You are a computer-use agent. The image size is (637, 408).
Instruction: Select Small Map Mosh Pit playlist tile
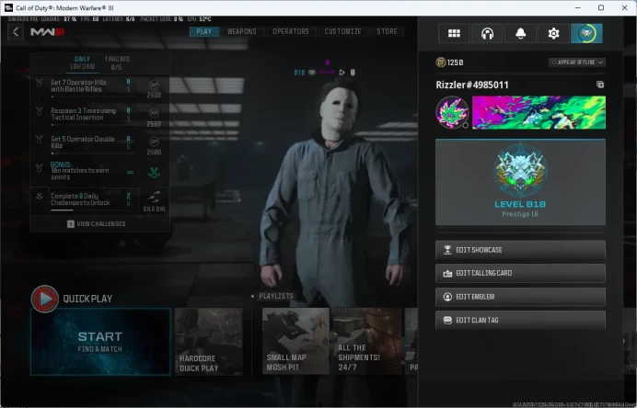pyautogui.click(x=295, y=342)
